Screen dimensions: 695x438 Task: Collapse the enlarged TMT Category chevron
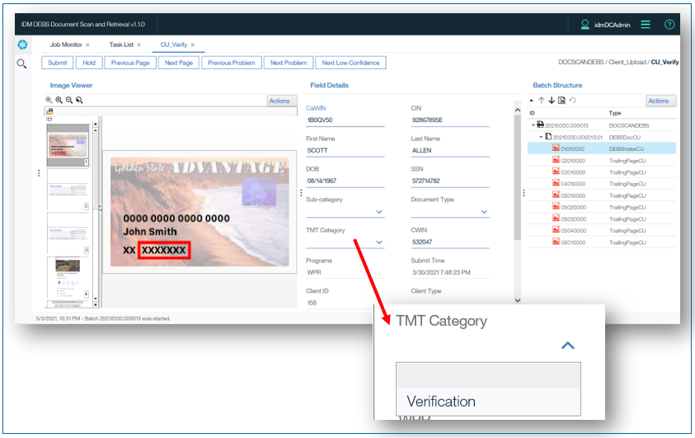568,346
